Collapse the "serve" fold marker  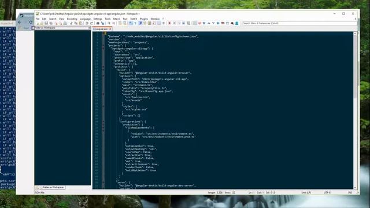[103, 183]
